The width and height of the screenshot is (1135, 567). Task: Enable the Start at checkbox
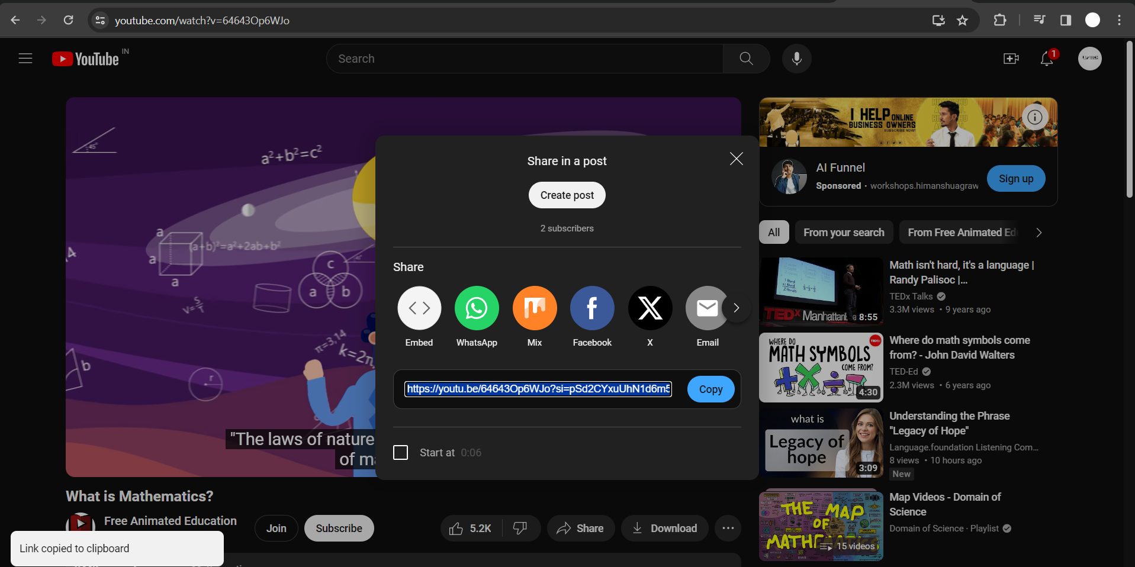pos(401,453)
